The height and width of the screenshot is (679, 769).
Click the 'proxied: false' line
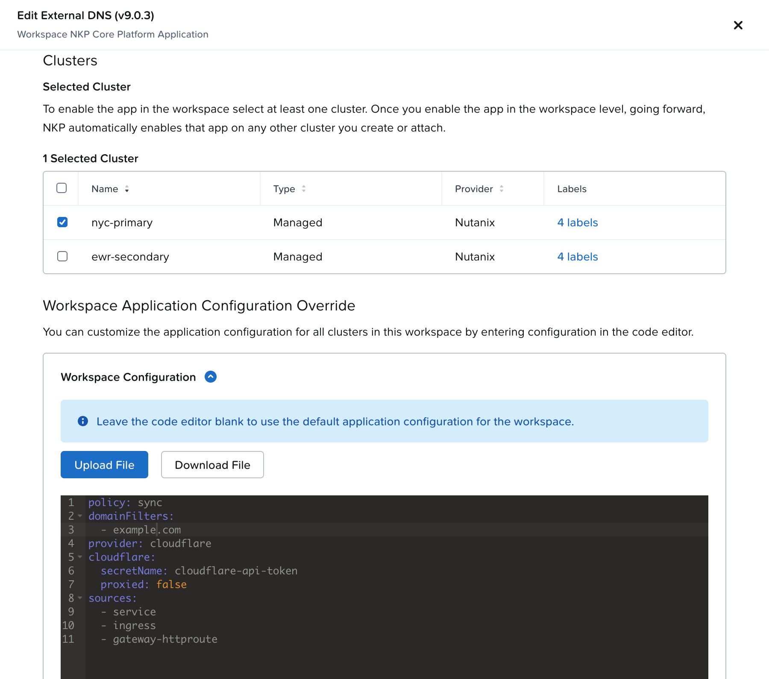pos(144,584)
